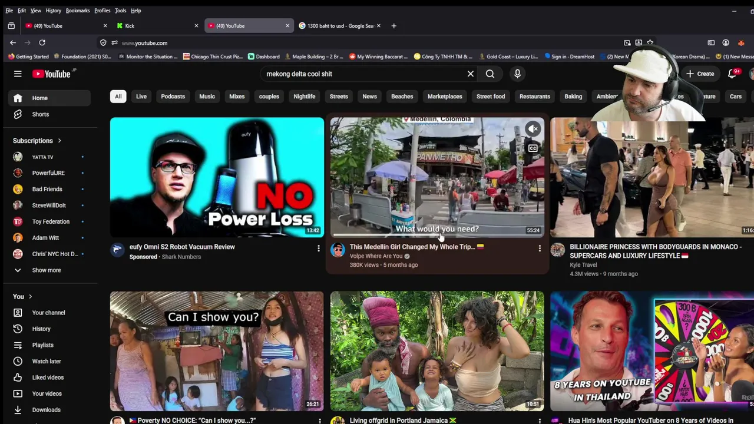This screenshot has width=754, height=424.
Task: Expand the You section chevron
Action: [x=30, y=297]
